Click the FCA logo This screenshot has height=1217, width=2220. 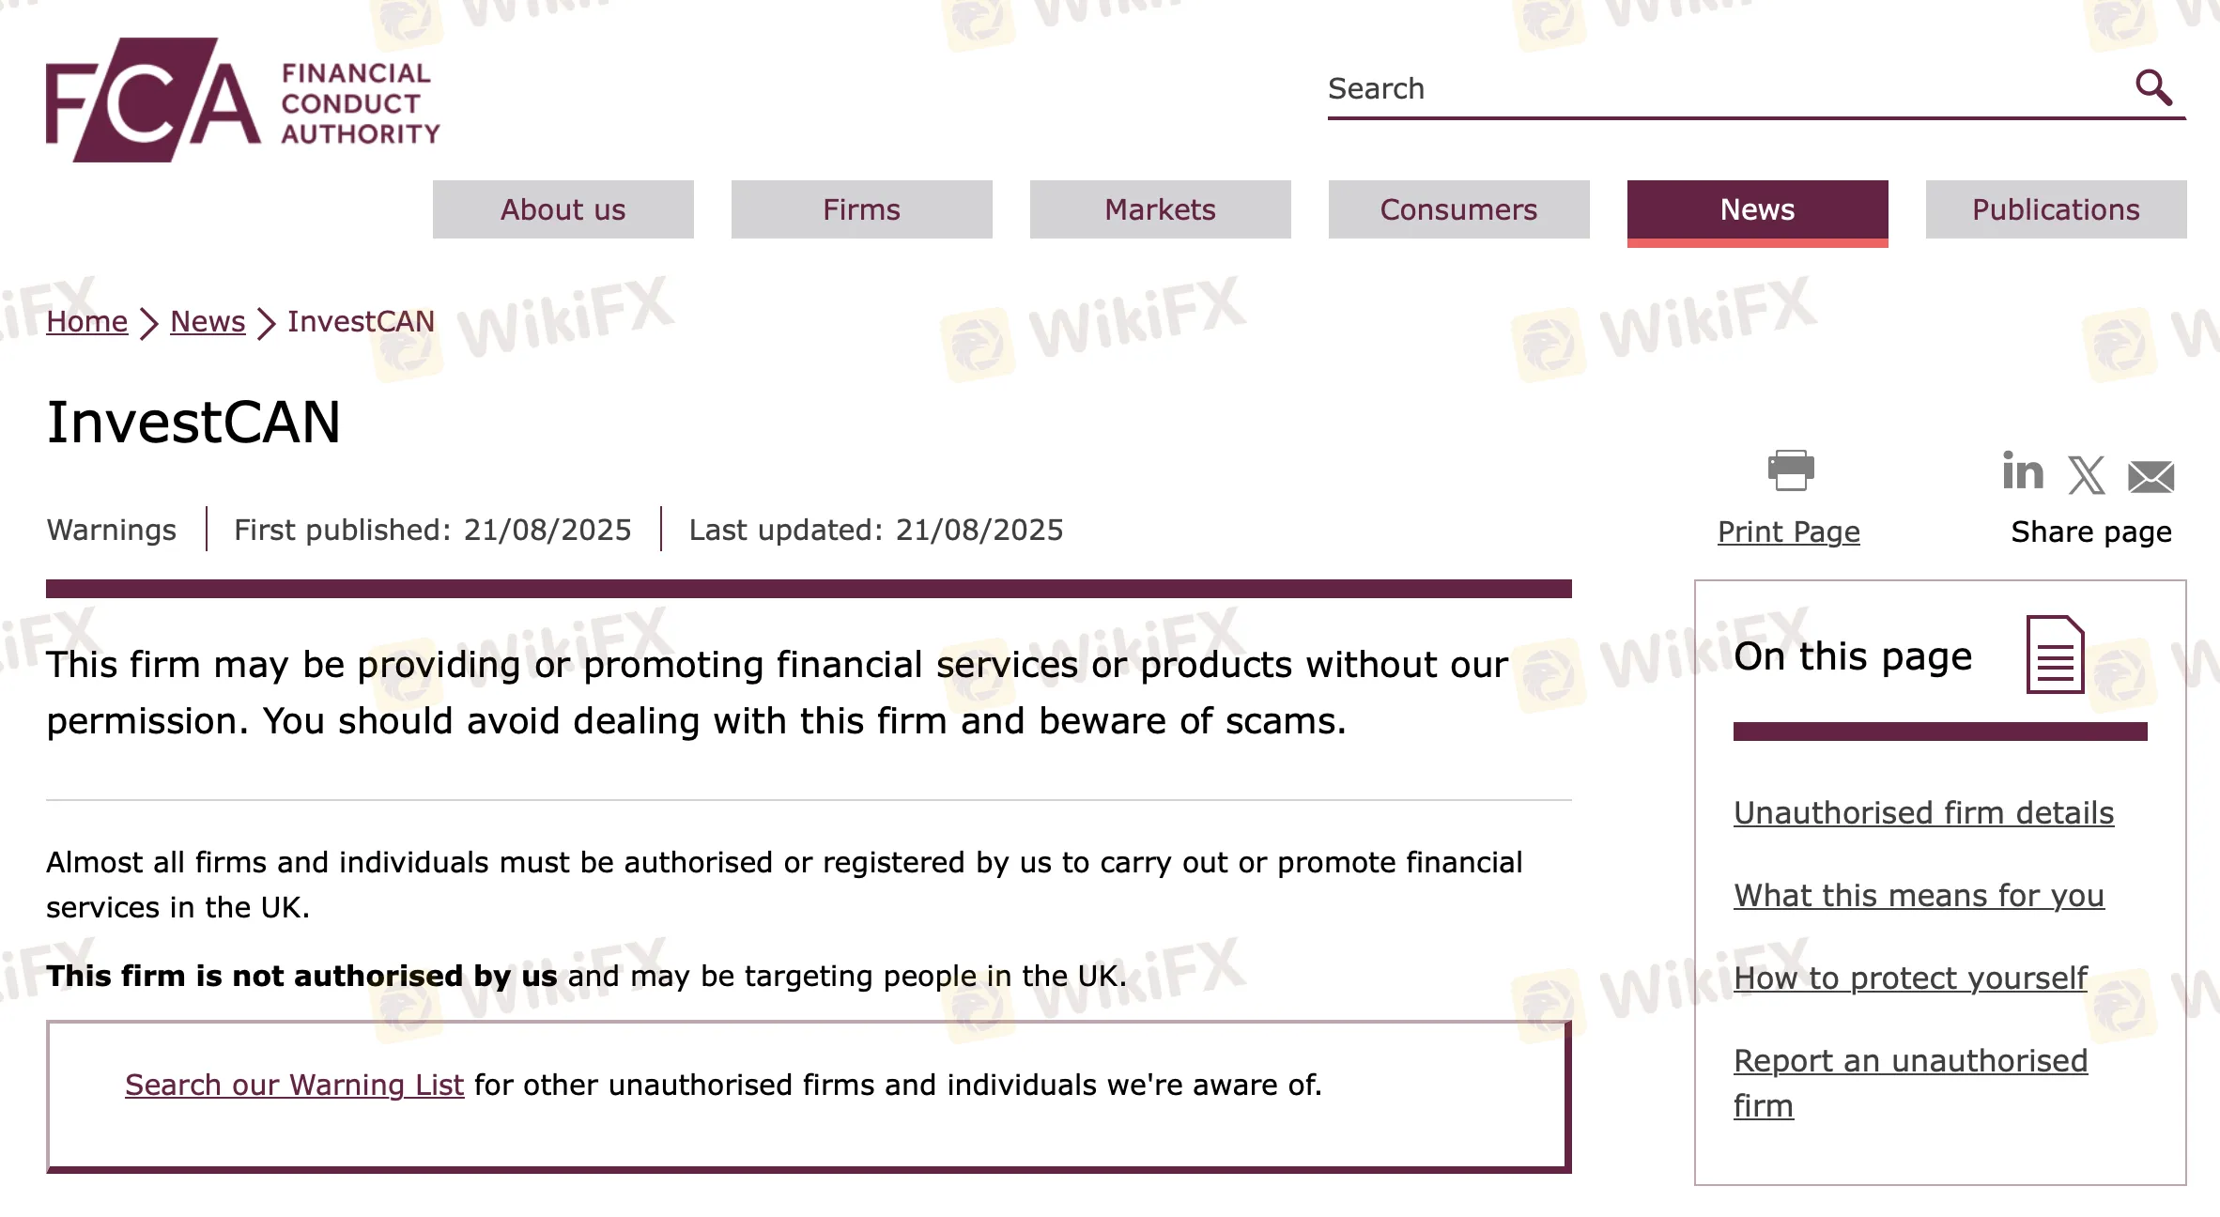242,100
